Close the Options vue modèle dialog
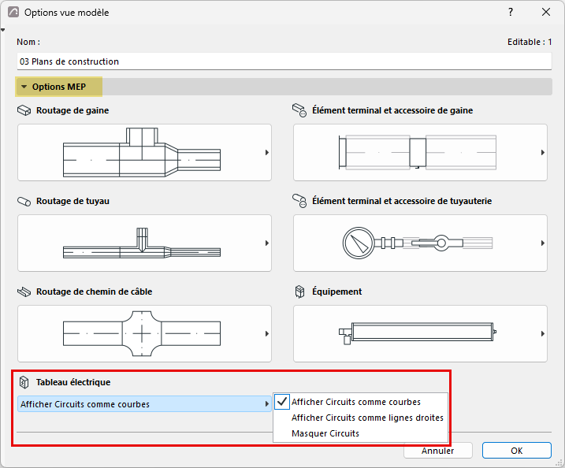The image size is (565, 468). click(x=546, y=12)
